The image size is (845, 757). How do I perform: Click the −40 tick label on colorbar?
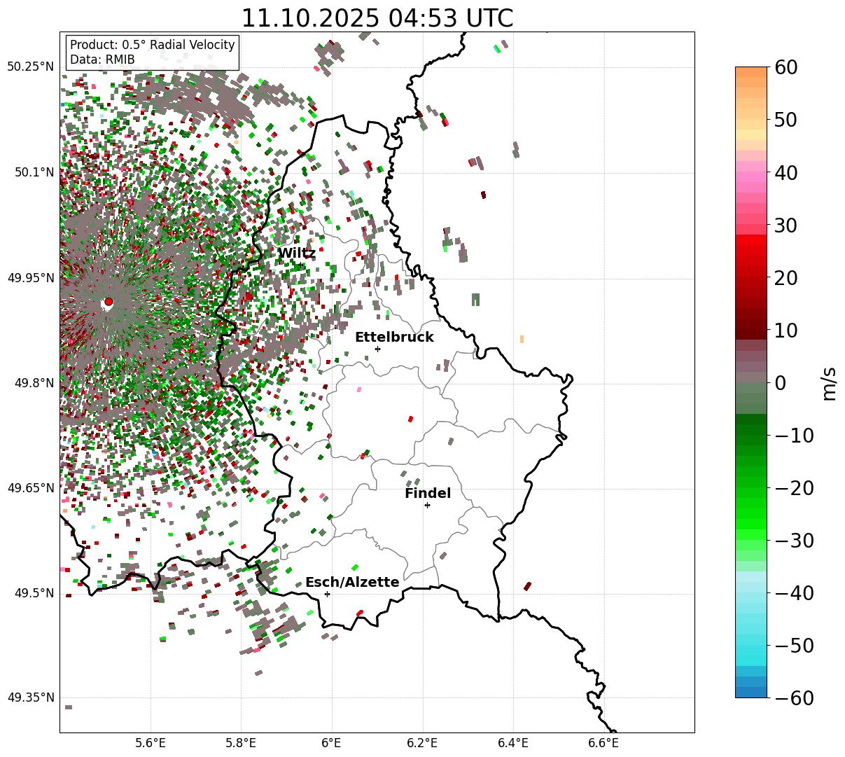point(794,593)
